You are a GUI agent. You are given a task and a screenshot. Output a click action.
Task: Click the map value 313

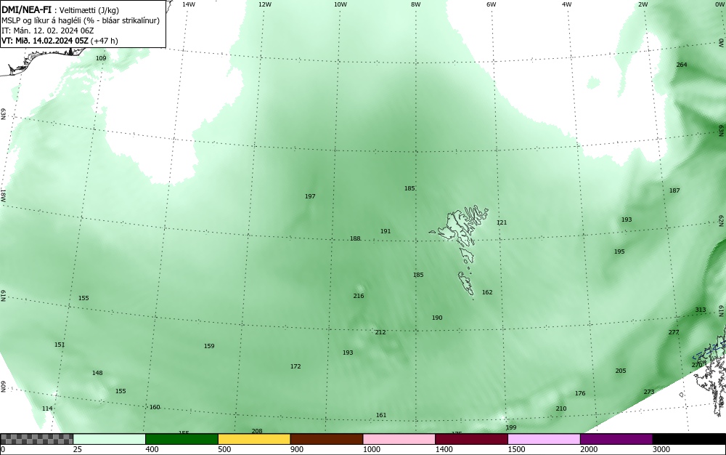(x=701, y=310)
